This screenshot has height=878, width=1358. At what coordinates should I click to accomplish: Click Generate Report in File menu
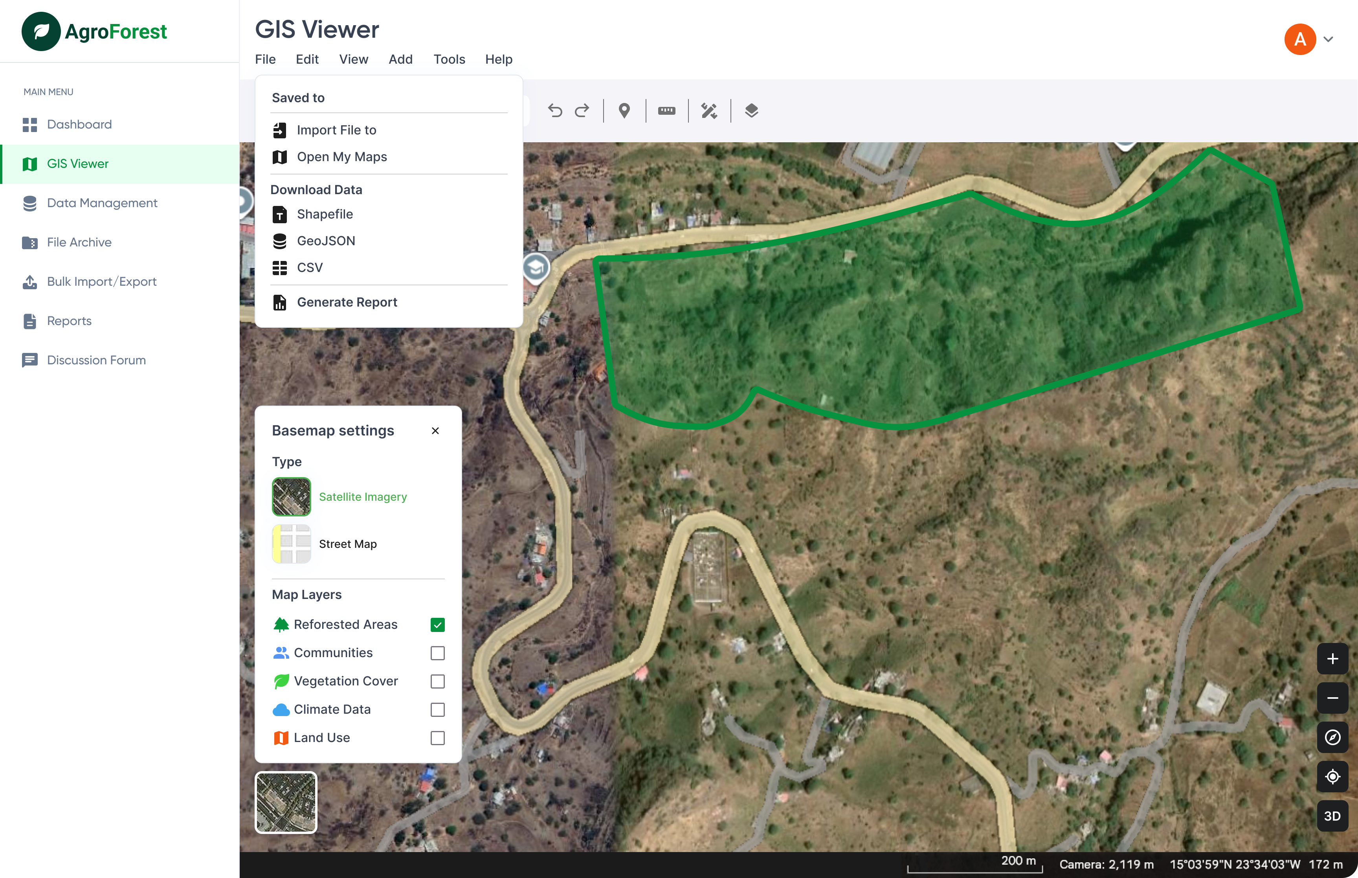coord(347,301)
